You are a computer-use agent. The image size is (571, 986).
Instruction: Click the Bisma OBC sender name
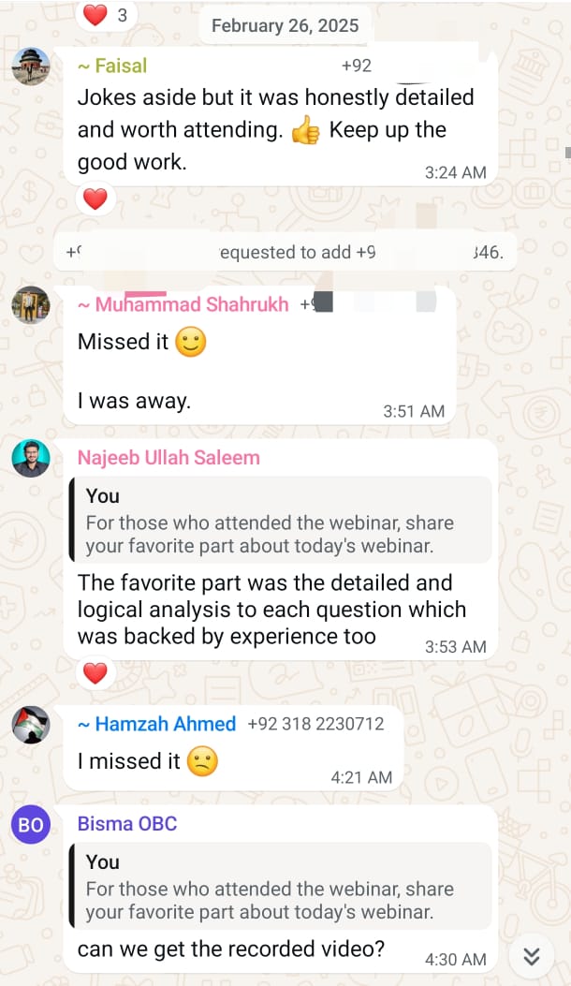[127, 824]
